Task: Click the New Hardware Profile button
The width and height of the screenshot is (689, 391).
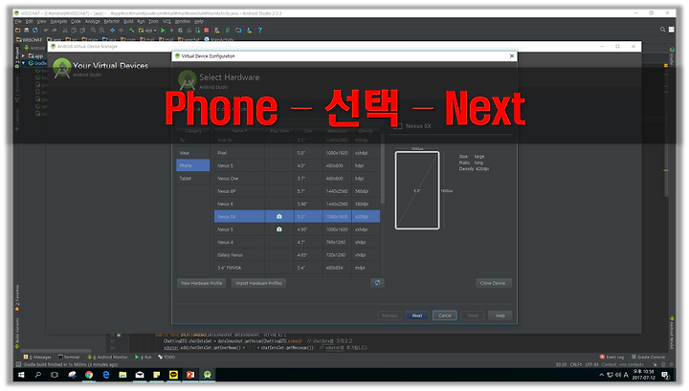Action: click(x=201, y=283)
